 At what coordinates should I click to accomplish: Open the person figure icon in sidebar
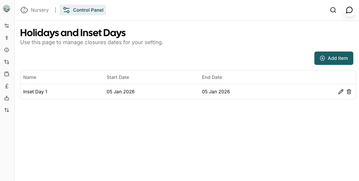(x=7, y=38)
